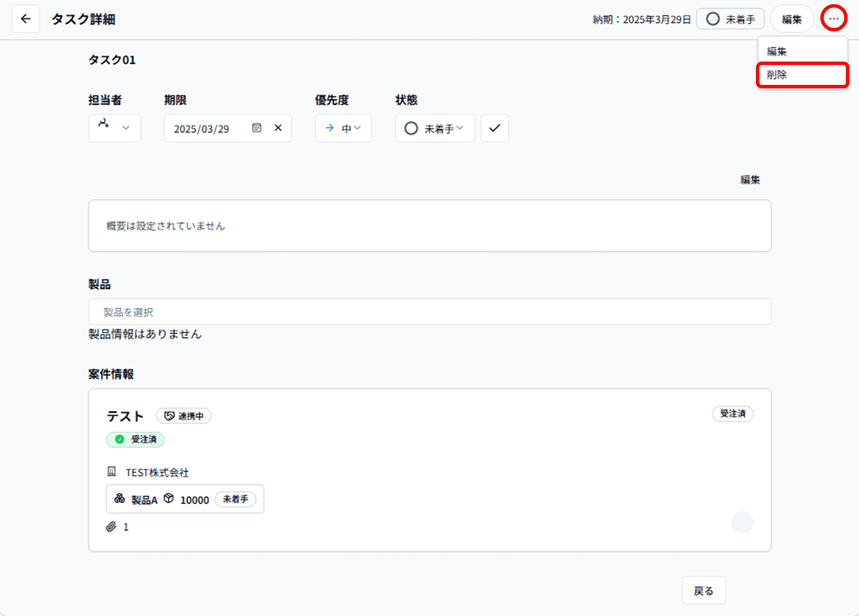Click the checkmark confirm button beside status

[x=494, y=128]
